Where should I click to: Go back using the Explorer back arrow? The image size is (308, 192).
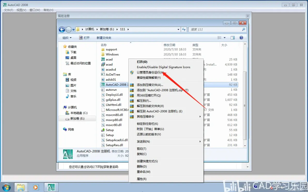tap(62, 30)
